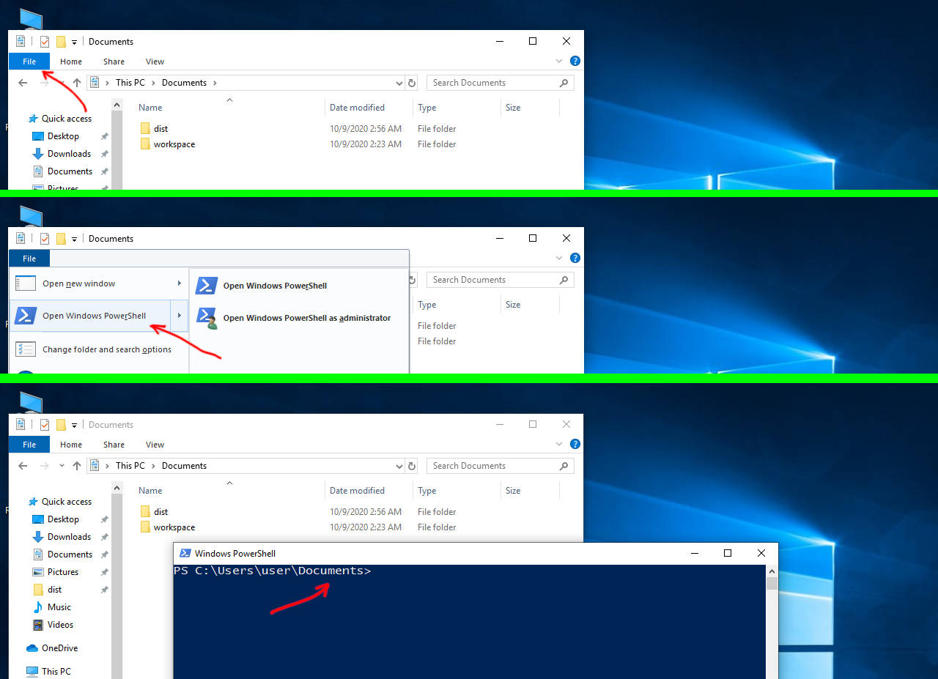Click Properties checkmark icon in top title bar
Viewport: 938px width, 679px height.
[x=45, y=42]
